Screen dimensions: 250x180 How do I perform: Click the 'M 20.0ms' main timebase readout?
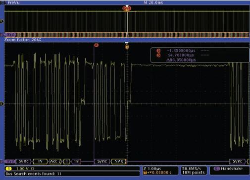pos(153,2)
